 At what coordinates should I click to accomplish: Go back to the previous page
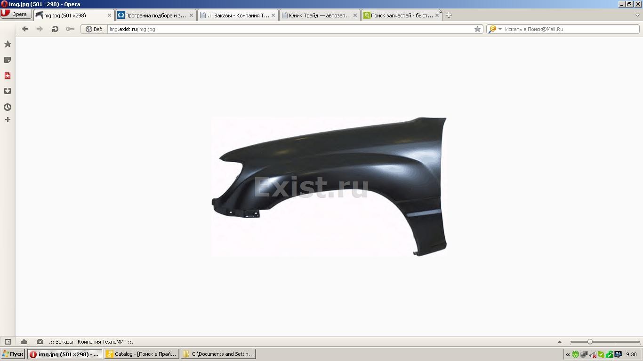25,29
